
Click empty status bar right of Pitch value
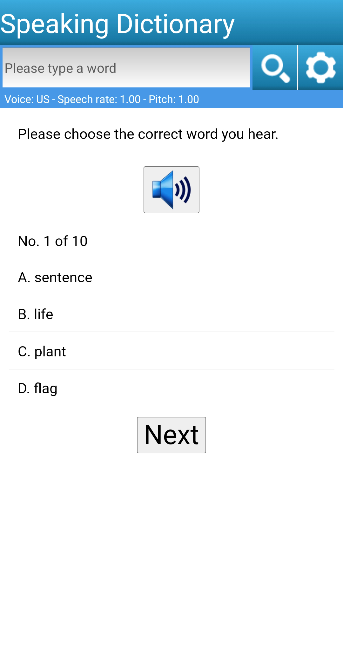click(270, 100)
